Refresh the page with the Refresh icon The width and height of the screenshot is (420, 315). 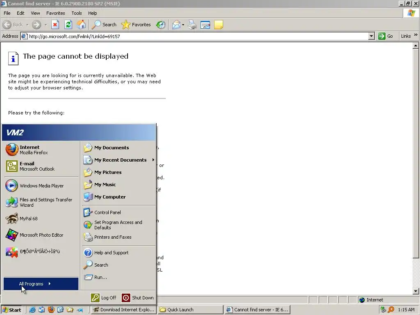coord(68,25)
